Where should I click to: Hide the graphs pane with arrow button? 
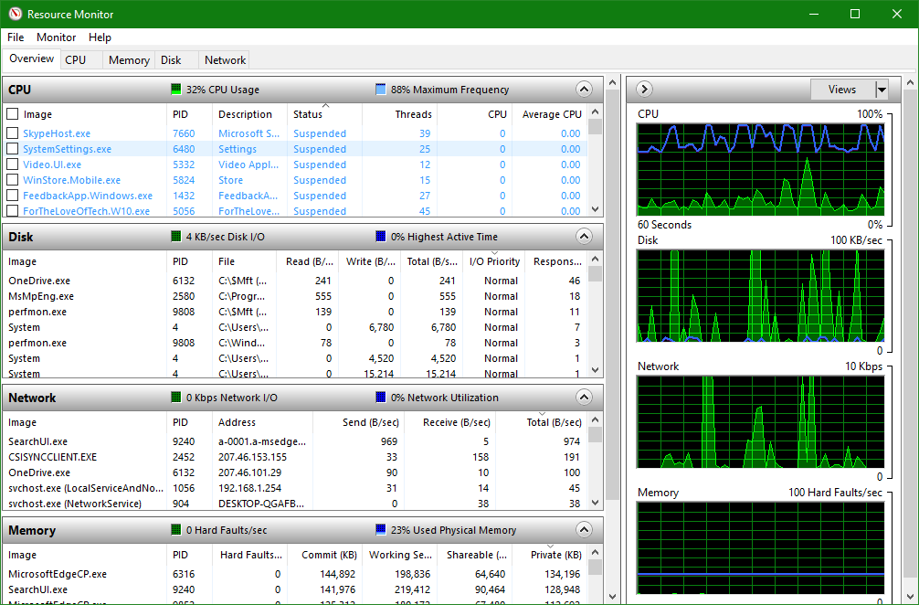[x=644, y=90]
